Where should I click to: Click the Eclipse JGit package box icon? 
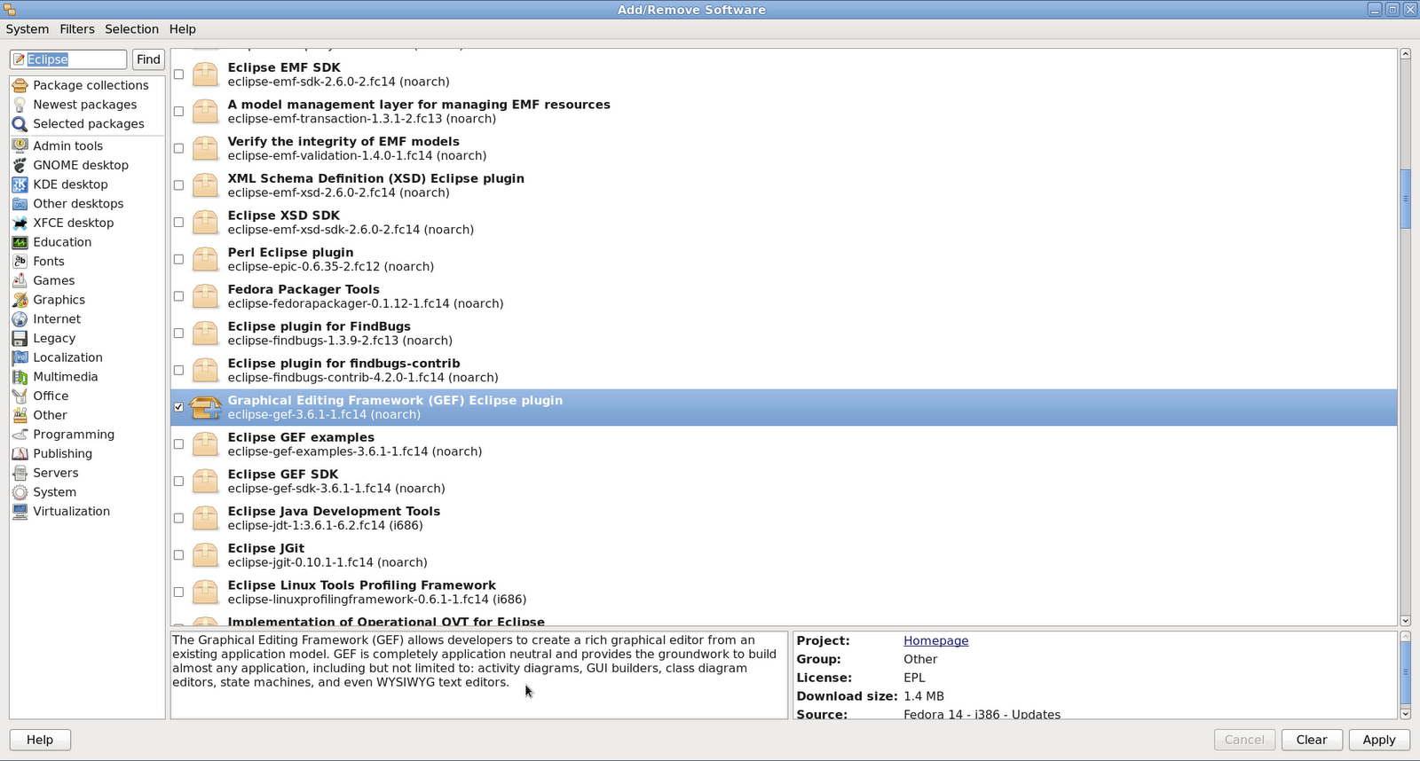coord(206,555)
